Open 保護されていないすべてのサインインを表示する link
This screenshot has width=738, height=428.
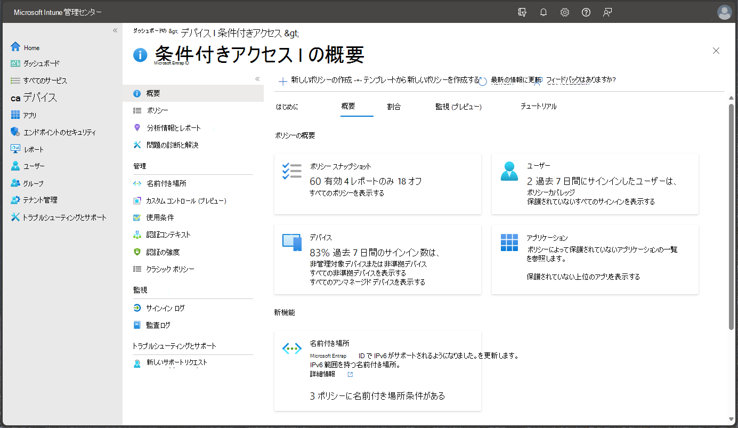(591, 201)
